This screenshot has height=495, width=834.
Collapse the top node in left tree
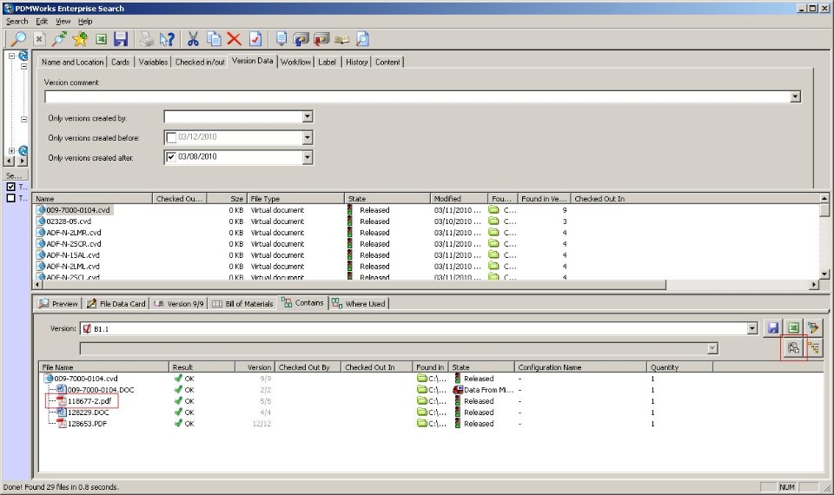(x=11, y=56)
